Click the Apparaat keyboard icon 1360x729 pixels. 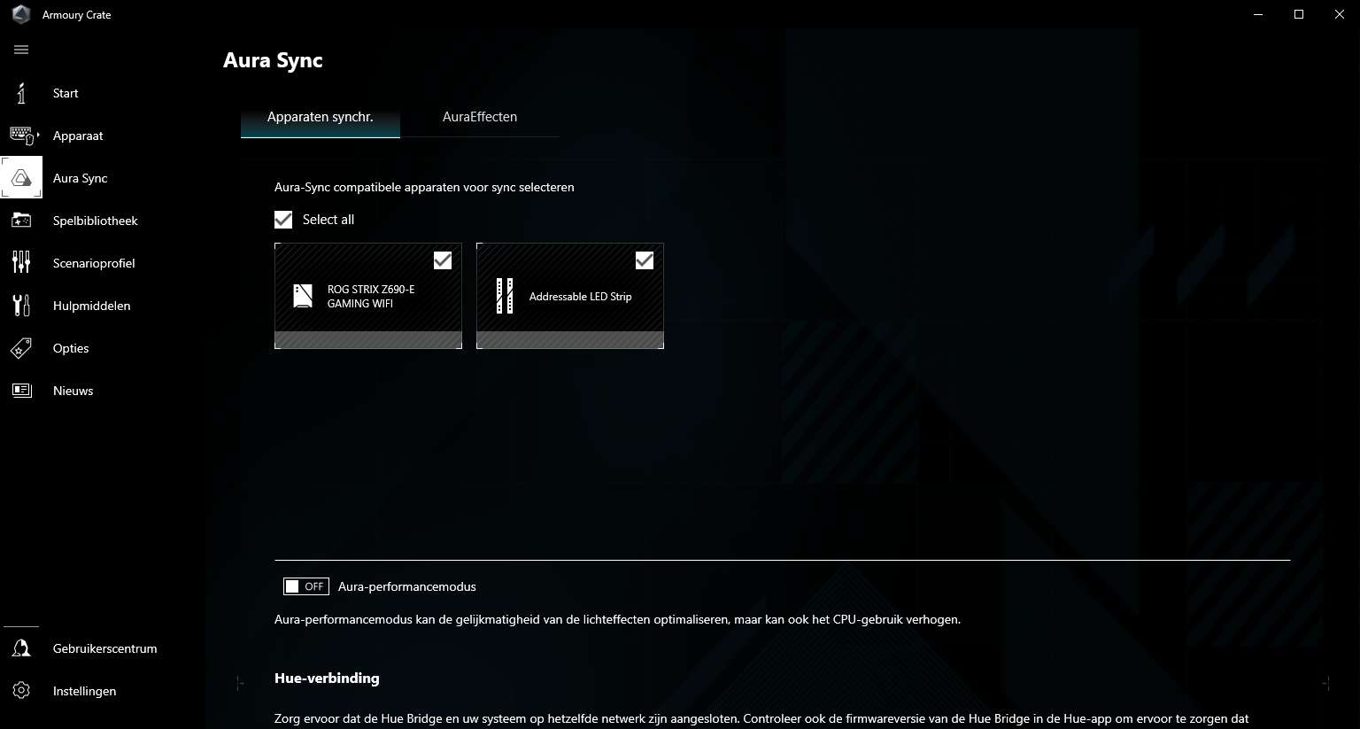[x=21, y=136]
